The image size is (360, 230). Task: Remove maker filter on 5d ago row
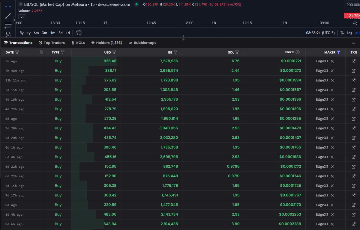point(332,119)
